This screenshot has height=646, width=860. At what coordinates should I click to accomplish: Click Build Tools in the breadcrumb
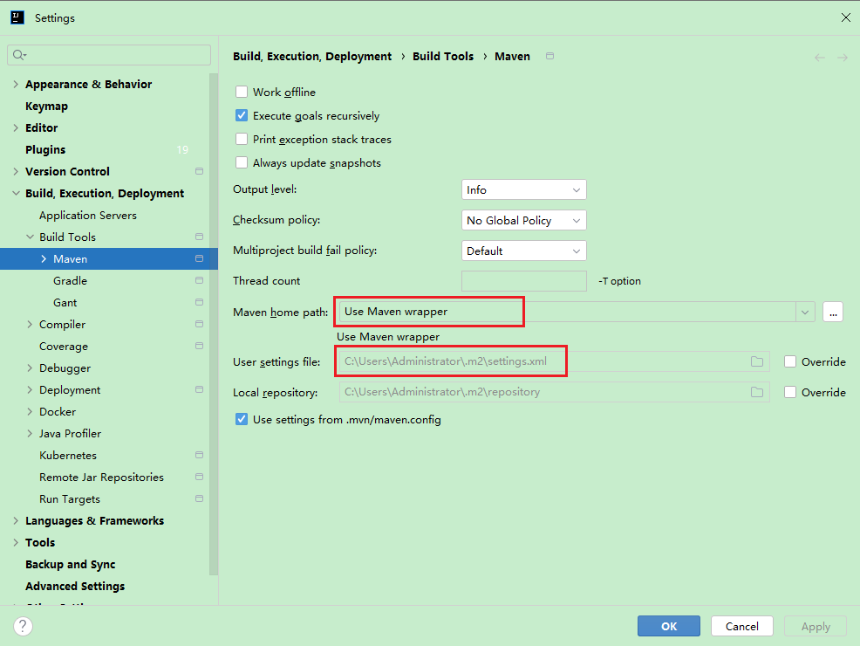pos(443,57)
